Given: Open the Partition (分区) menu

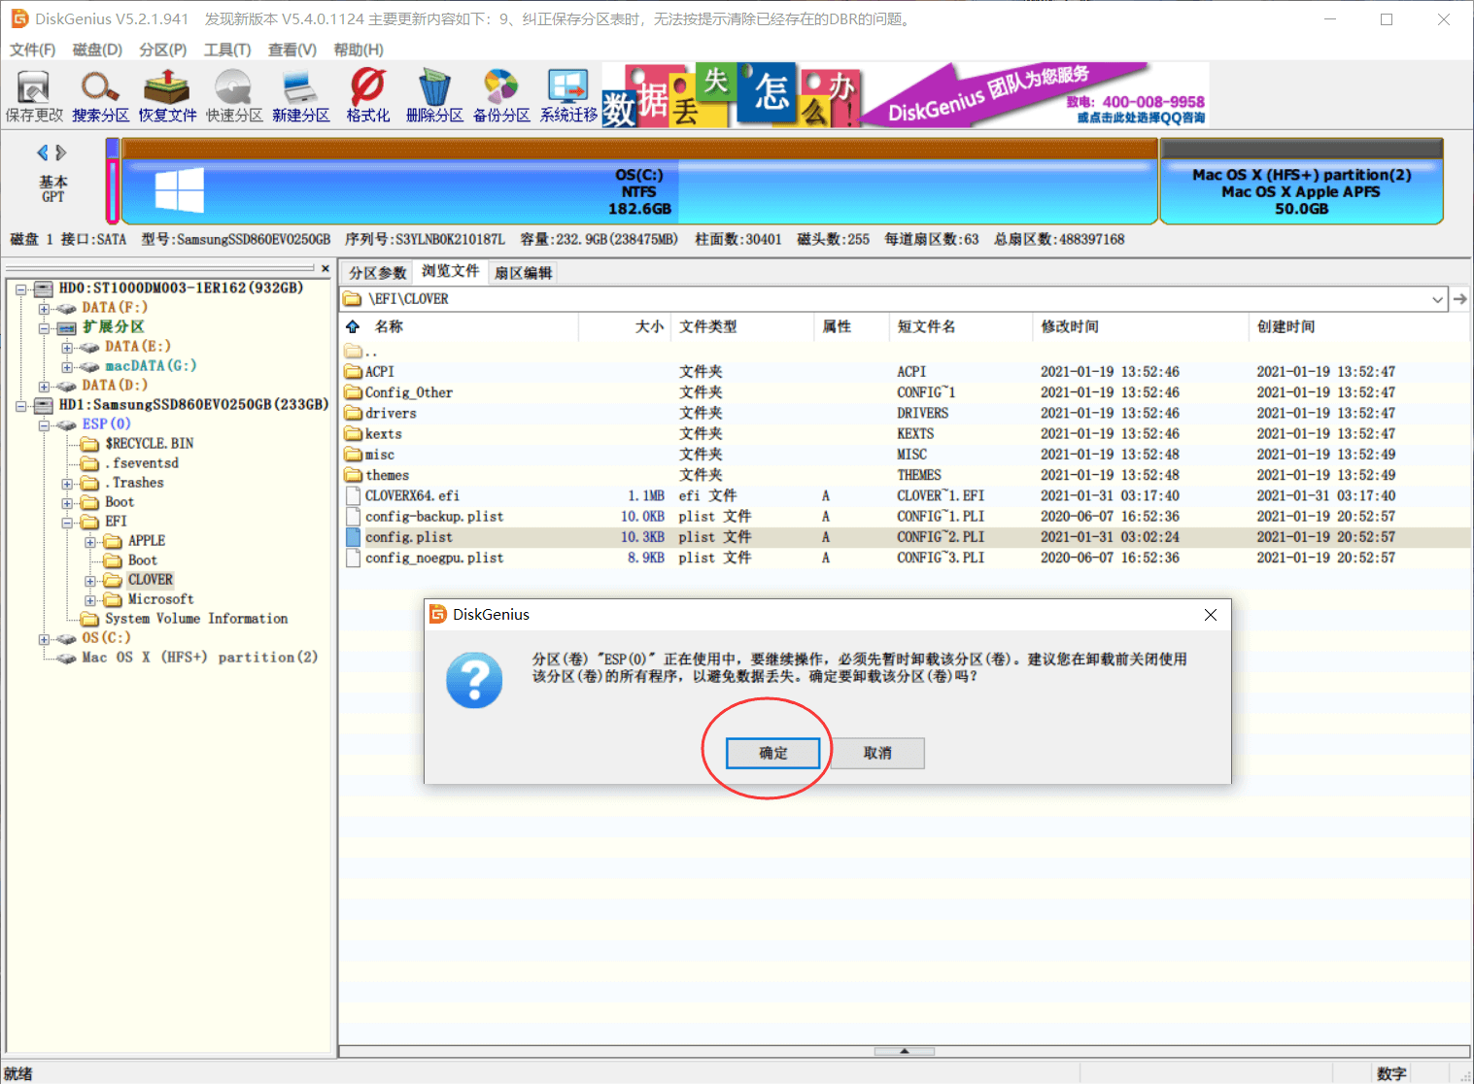Looking at the screenshot, I should [162, 50].
